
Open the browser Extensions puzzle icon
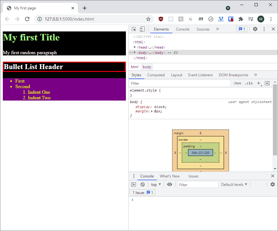point(241,19)
